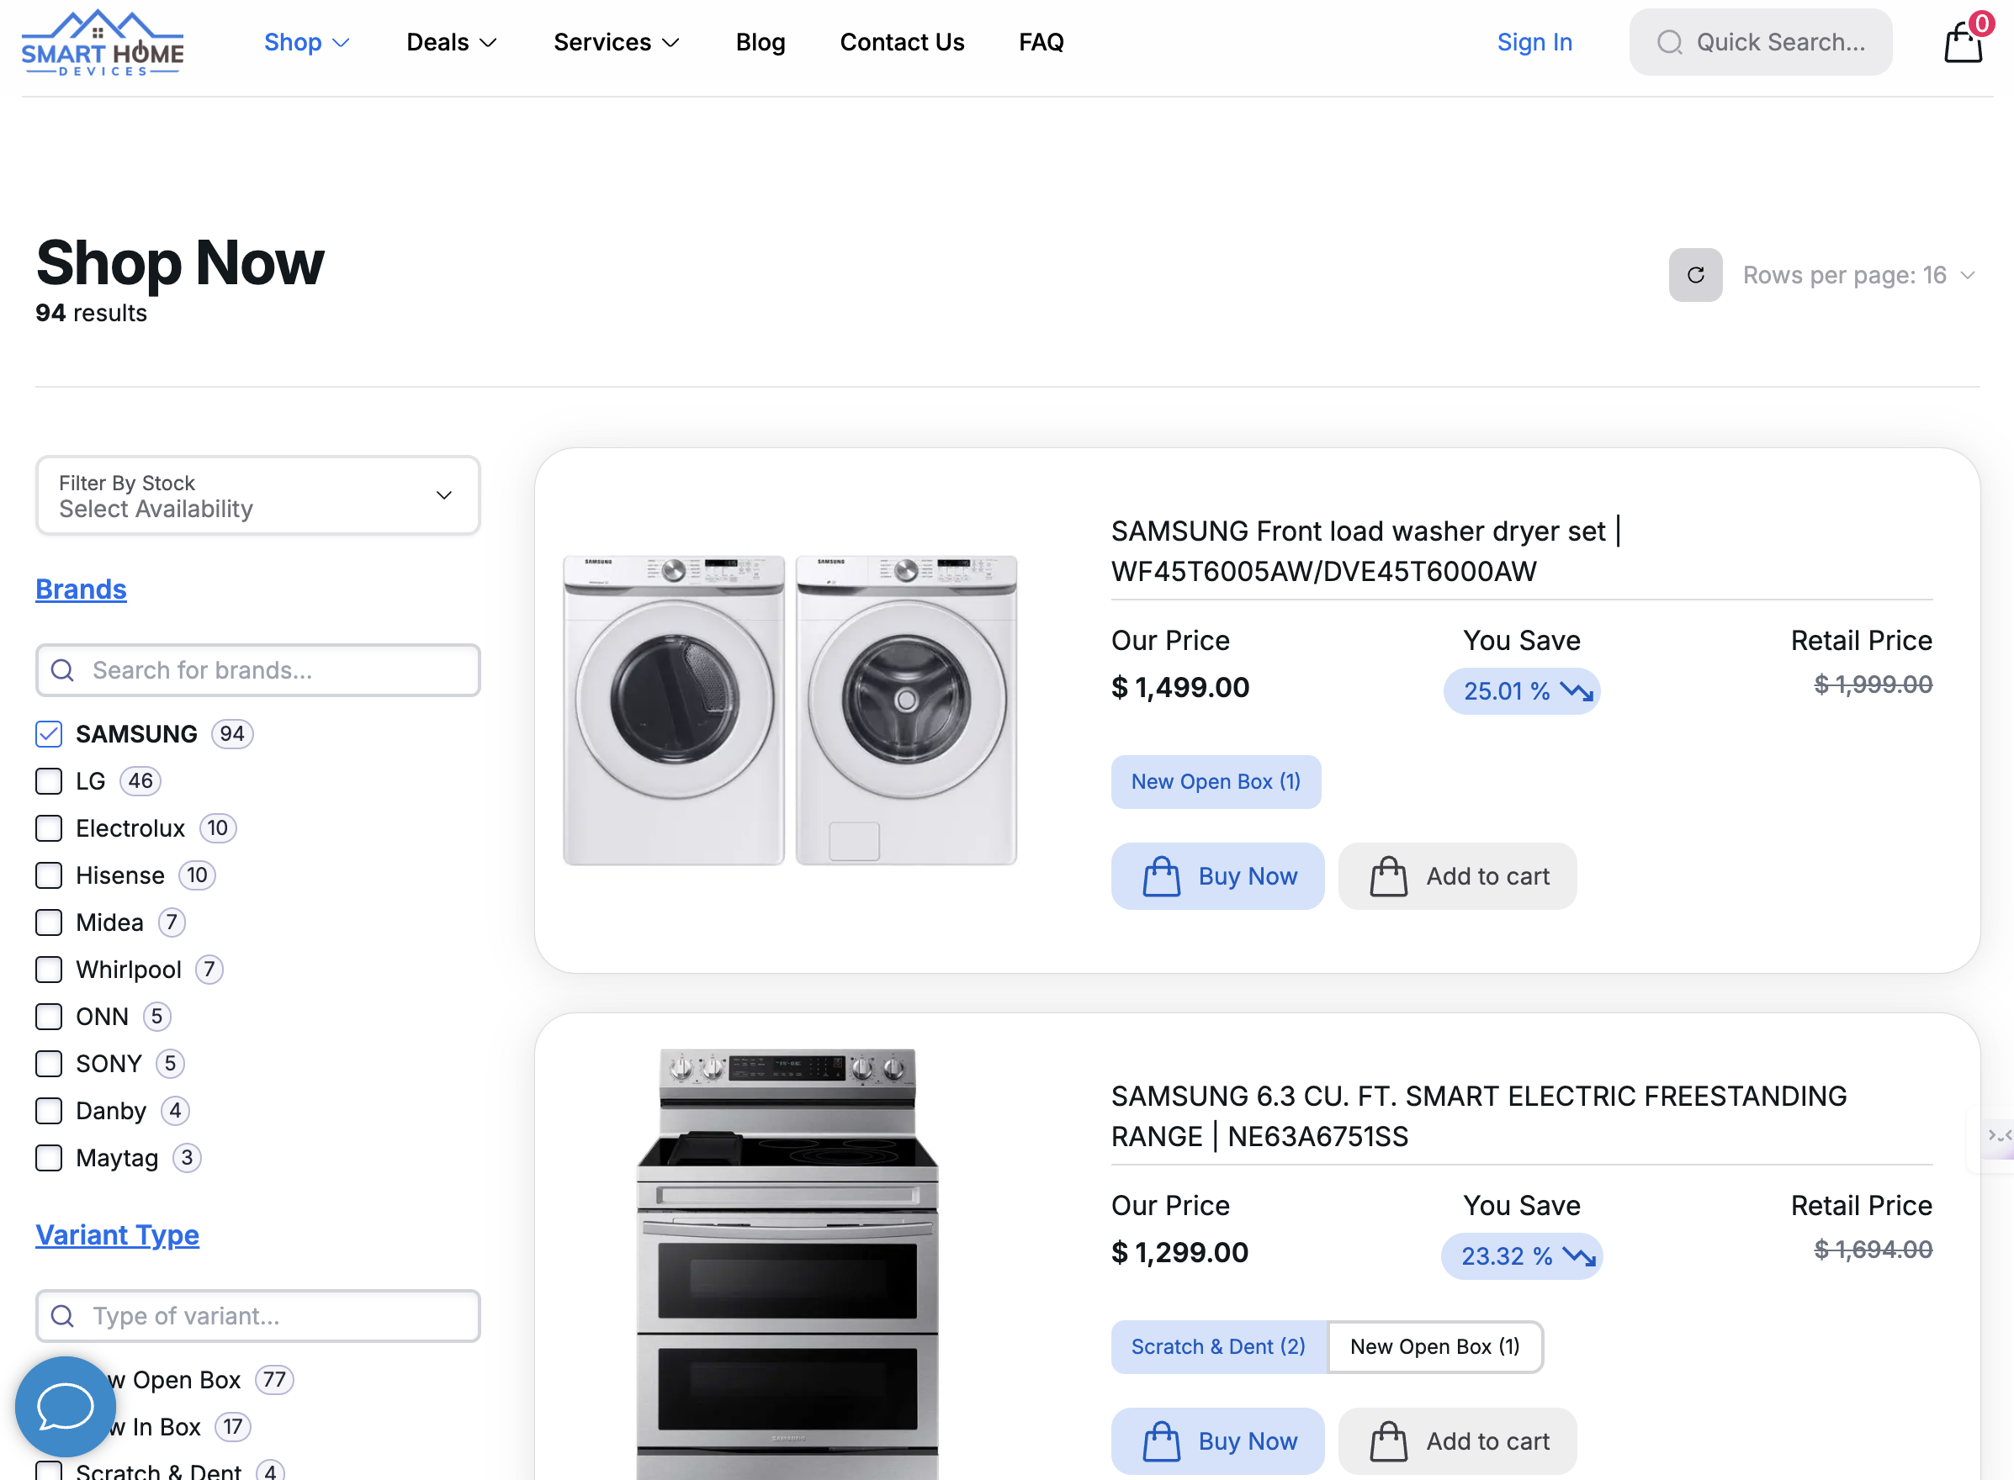Click the Smart Home Devices logo

[x=102, y=43]
